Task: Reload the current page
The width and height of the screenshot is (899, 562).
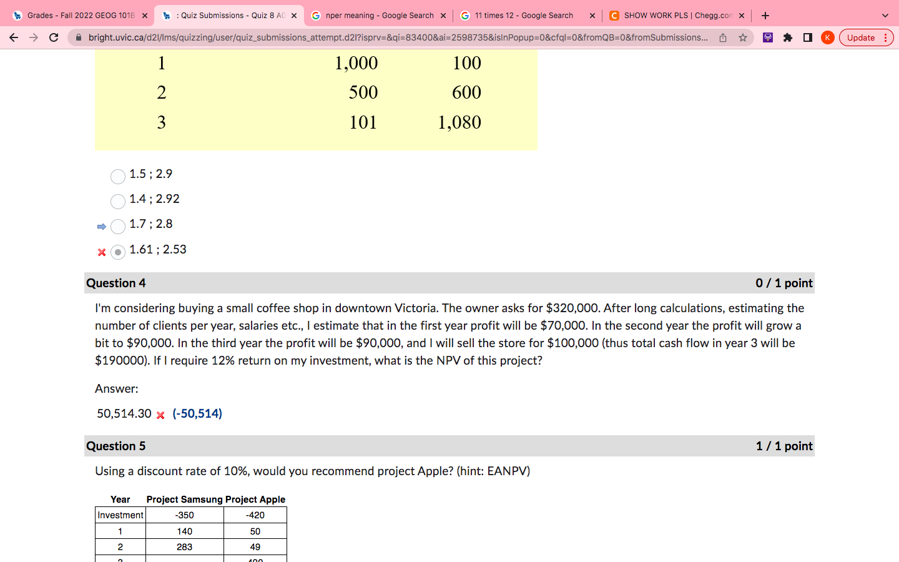Action: 53,37
